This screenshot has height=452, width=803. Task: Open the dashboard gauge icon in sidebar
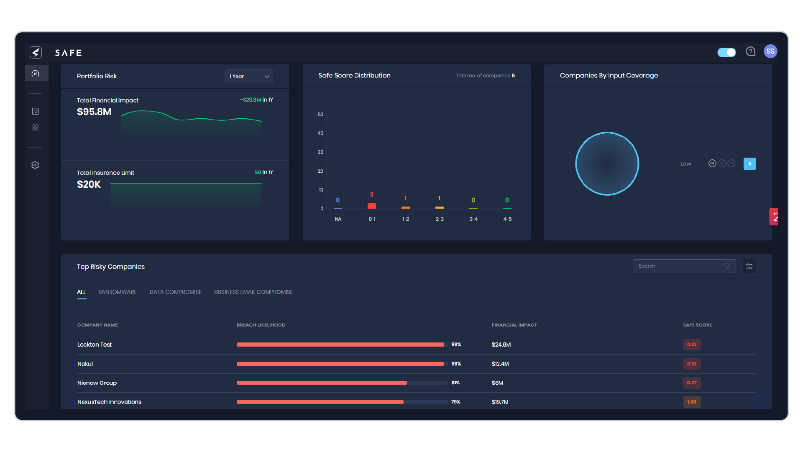(36, 74)
